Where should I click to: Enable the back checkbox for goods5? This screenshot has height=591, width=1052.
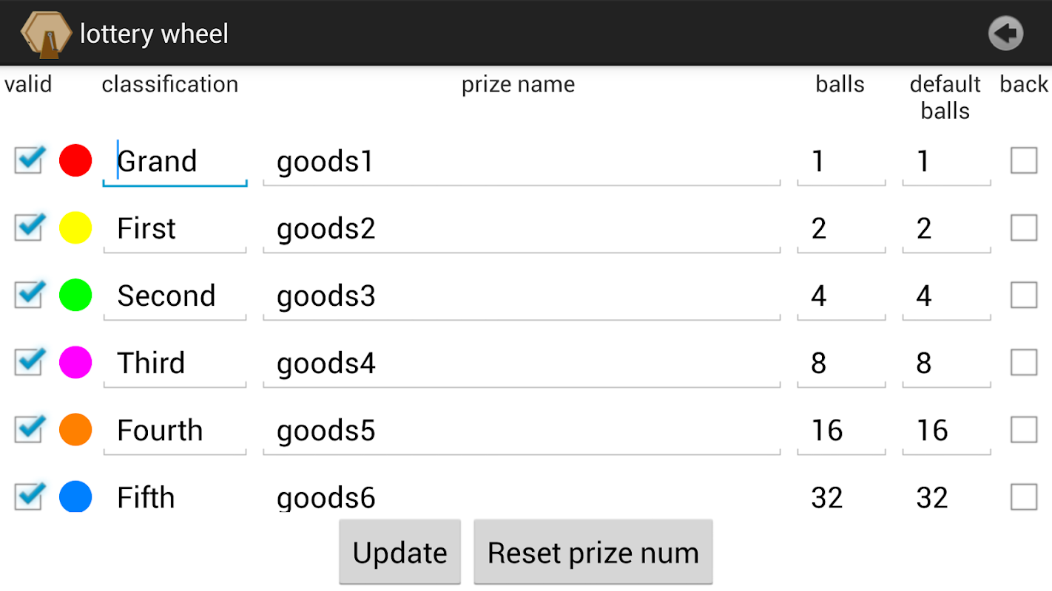[x=1024, y=429]
